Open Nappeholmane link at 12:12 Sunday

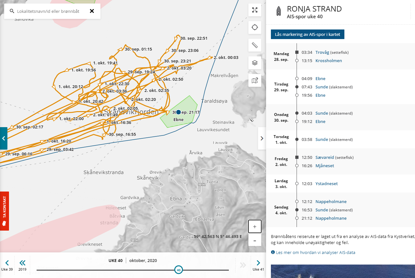pos(331,201)
